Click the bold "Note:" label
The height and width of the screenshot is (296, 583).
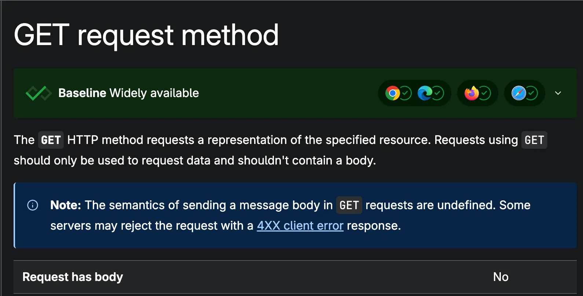point(66,205)
